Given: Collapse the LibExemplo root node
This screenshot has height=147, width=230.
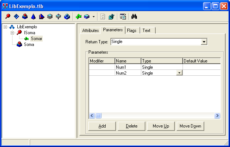Looking at the screenshot, I should (x=6, y=27).
